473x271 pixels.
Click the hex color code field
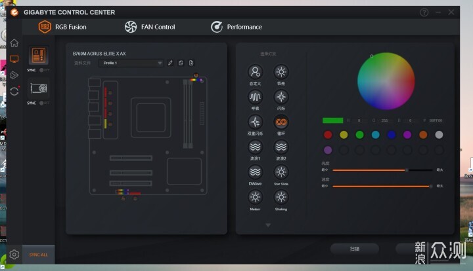point(436,120)
